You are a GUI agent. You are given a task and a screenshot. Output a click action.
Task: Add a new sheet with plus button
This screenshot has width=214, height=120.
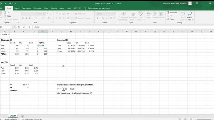[x=22, y=116]
